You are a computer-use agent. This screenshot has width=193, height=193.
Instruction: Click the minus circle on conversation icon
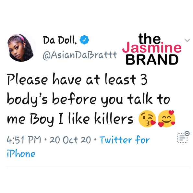[187, 133]
